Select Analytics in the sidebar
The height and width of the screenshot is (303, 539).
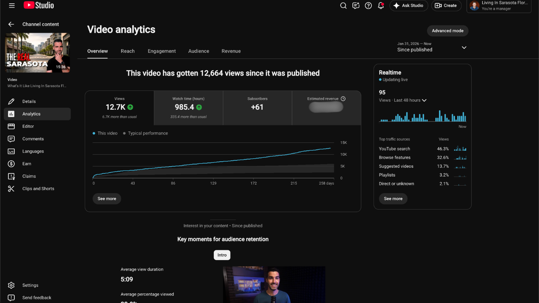(x=37, y=114)
